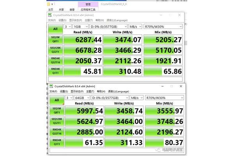Screen dimensions: 234x156
Task: Click CrystalDiskMark app icon in bottom title bar
Action: pos(51,86)
